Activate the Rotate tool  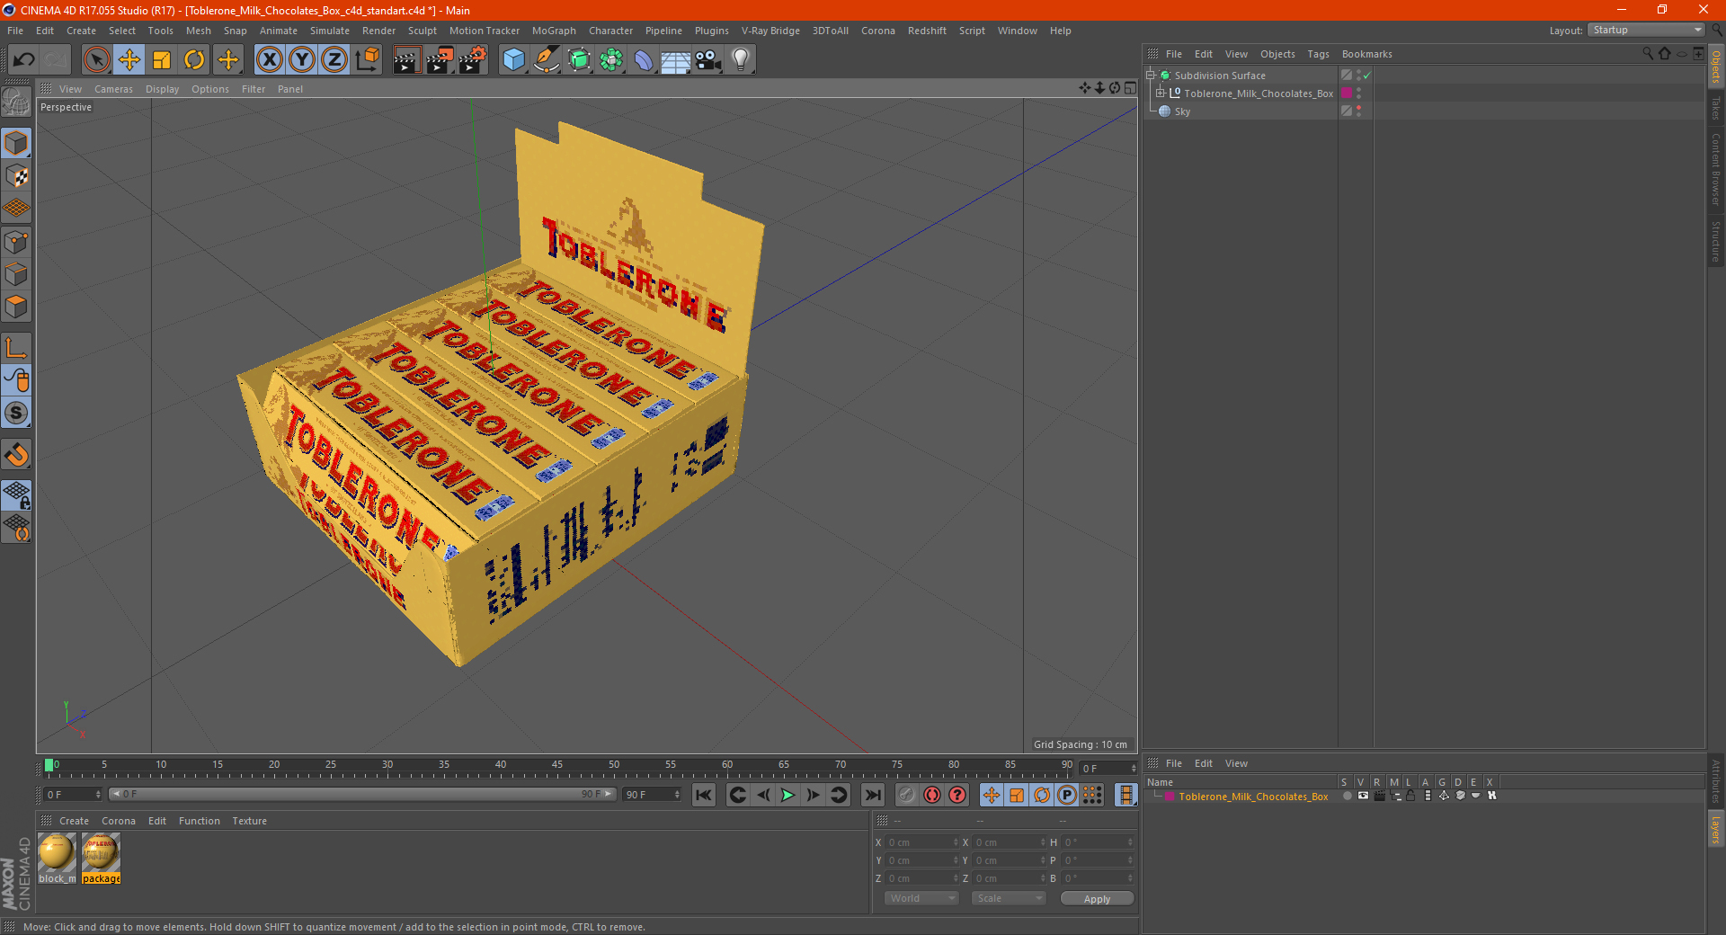[194, 60]
